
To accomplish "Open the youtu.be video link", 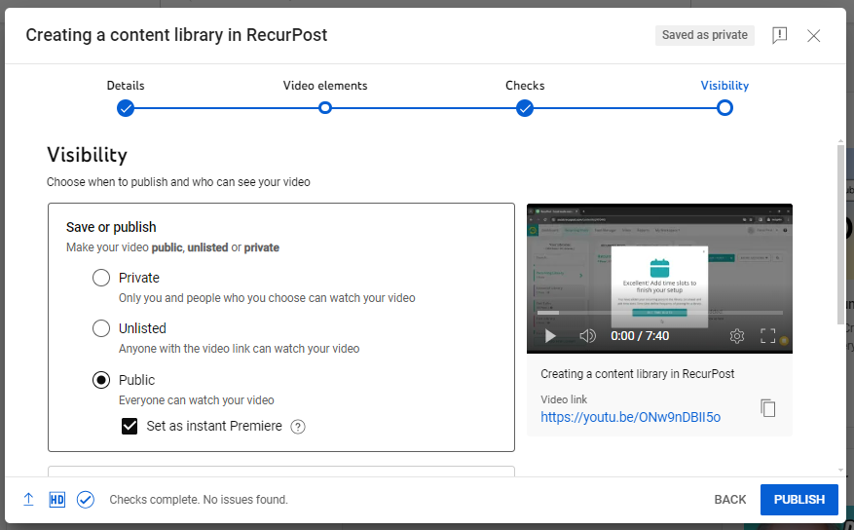I will pos(631,417).
